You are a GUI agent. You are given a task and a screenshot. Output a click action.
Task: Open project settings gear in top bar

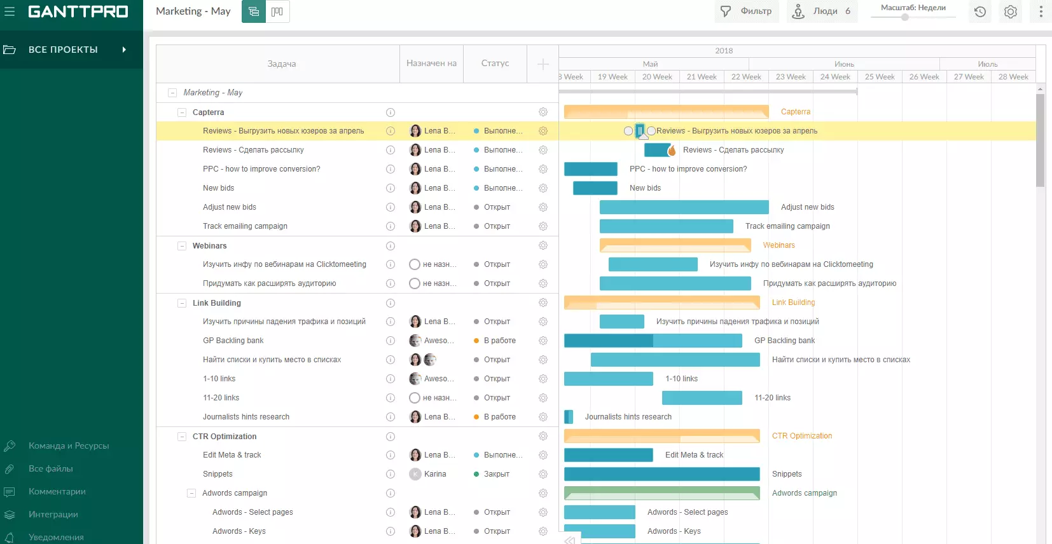point(1011,11)
